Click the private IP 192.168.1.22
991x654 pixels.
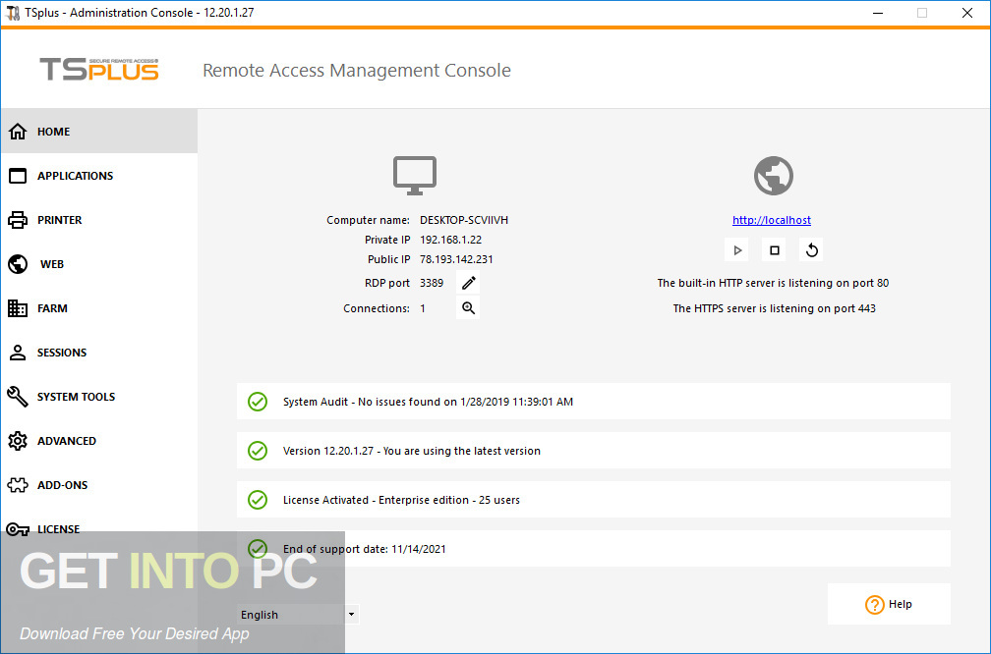coord(450,240)
